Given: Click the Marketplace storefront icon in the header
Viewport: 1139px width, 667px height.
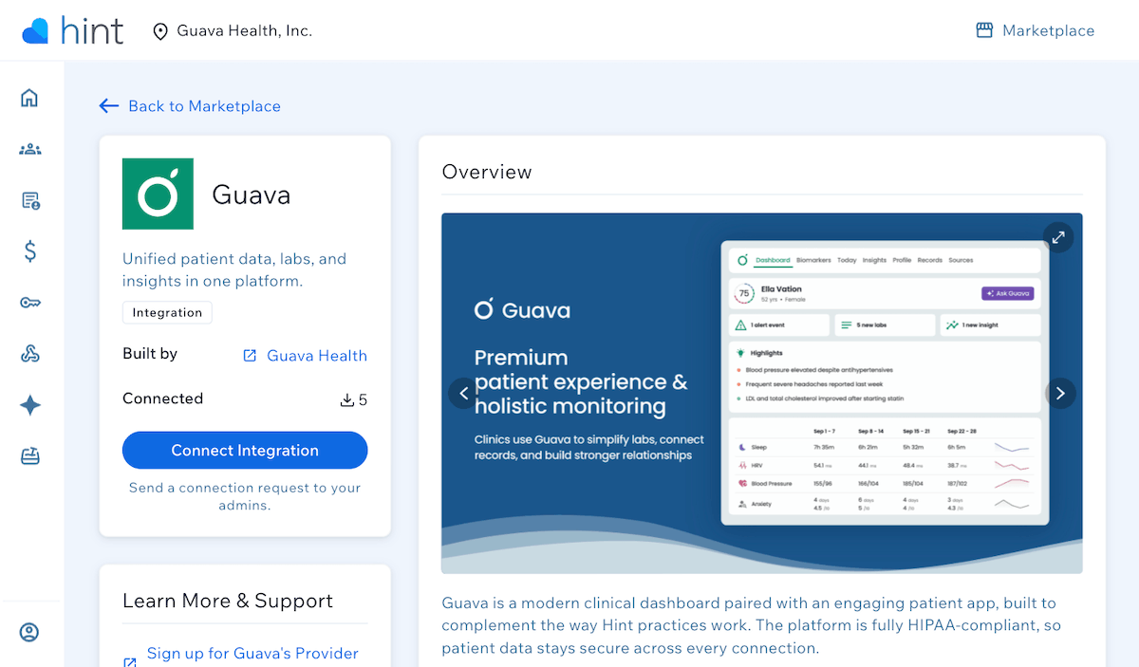Looking at the screenshot, I should pyautogui.click(x=984, y=30).
